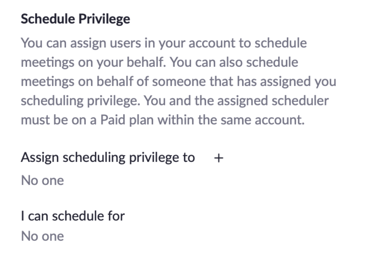Select the I can schedule for label

point(73,216)
